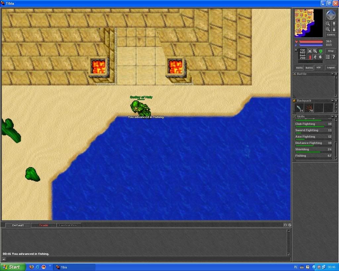The image size is (339, 271).
Task: Expand hidden tray icons arrow
Action: click(x=314, y=267)
